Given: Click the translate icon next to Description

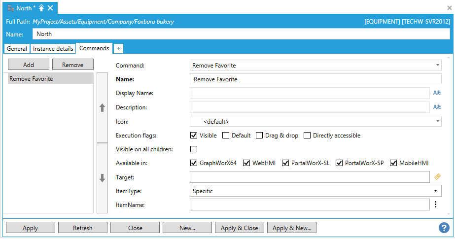Looking at the screenshot, I should coord(437,107).
